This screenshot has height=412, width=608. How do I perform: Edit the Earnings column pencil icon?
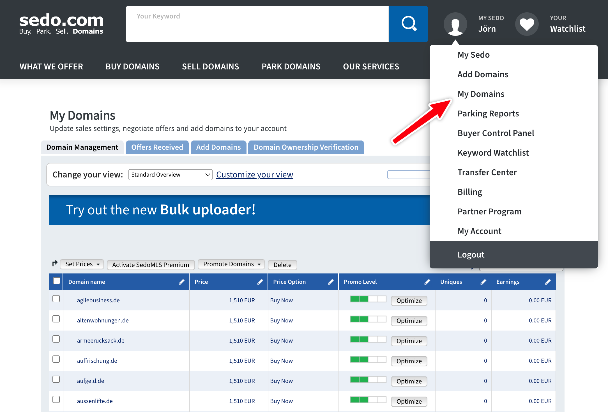coord(548,282)
